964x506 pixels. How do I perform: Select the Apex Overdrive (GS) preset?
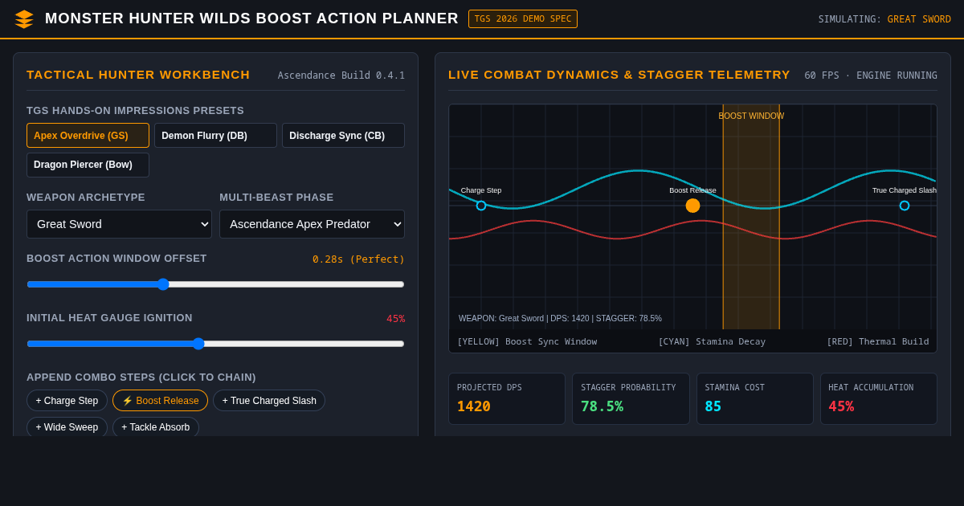pos(88,135)
